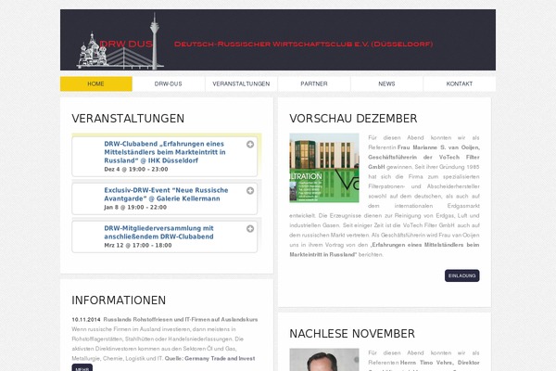The image size is (556, 371).
Task: Click the MEHR button under Informationen
Action: (x=82, y=368)
